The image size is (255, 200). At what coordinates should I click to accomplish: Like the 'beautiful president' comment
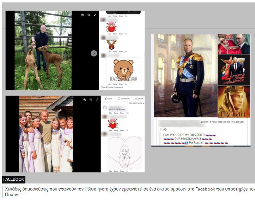pos(111,113)
